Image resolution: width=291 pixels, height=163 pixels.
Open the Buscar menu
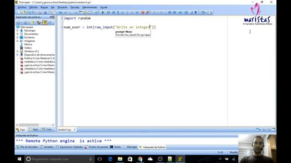click(45, 7)
